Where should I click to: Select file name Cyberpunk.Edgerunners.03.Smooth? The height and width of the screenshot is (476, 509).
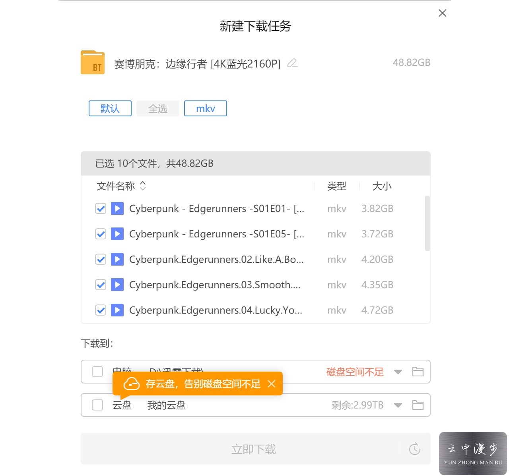pyautogui.click(x=215, y=285)
